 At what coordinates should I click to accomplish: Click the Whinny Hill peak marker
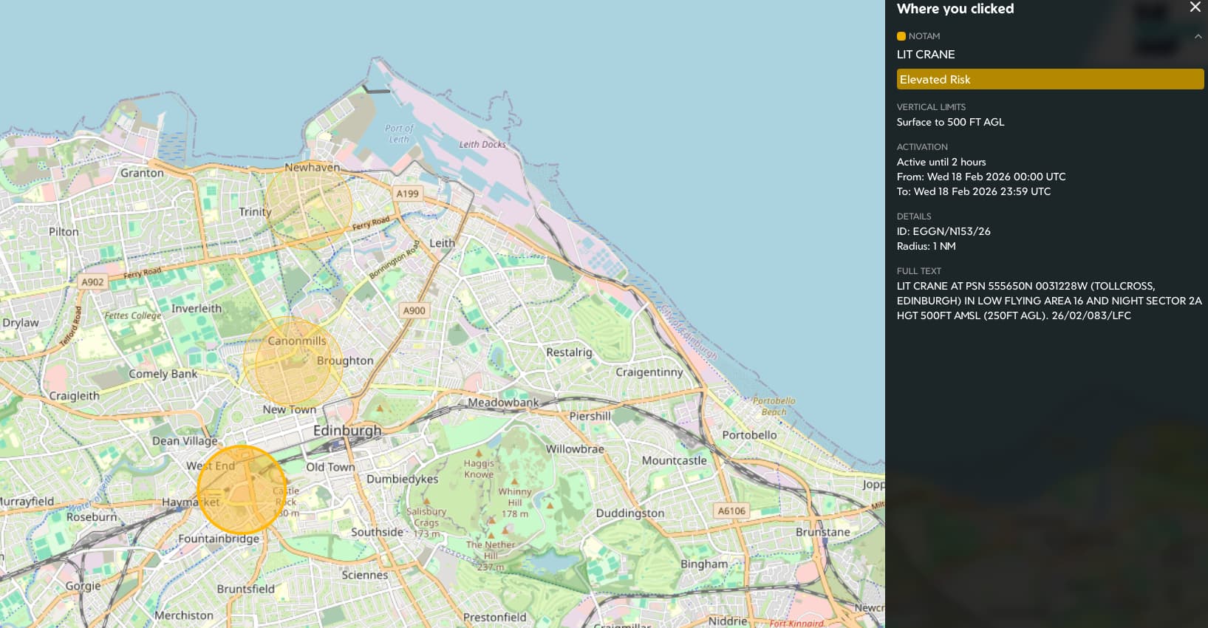click(514, 480)
